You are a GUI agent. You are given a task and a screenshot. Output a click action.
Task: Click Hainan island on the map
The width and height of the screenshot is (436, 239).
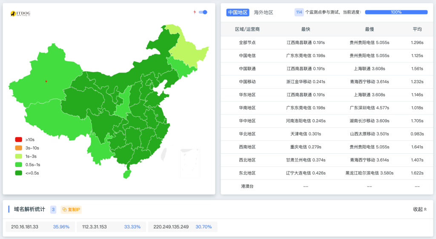pyautogui.click(x=127, y=174)
